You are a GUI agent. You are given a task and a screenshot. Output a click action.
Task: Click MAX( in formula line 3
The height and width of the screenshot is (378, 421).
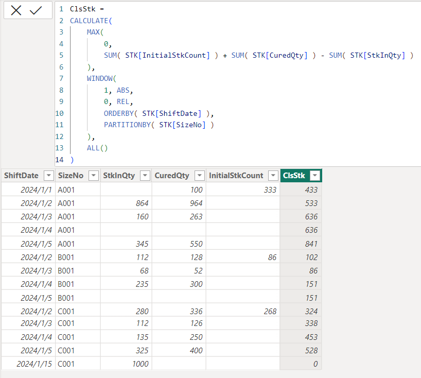pos(95,32)
